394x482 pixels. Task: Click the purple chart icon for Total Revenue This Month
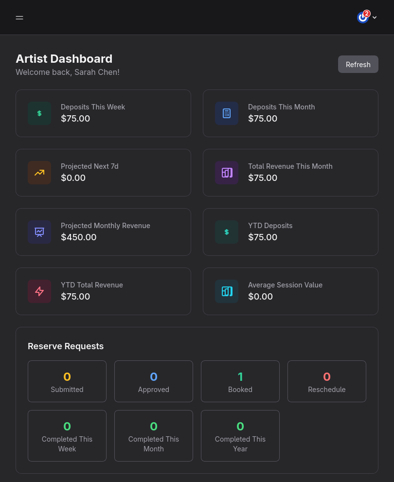(x=227, y=173)
